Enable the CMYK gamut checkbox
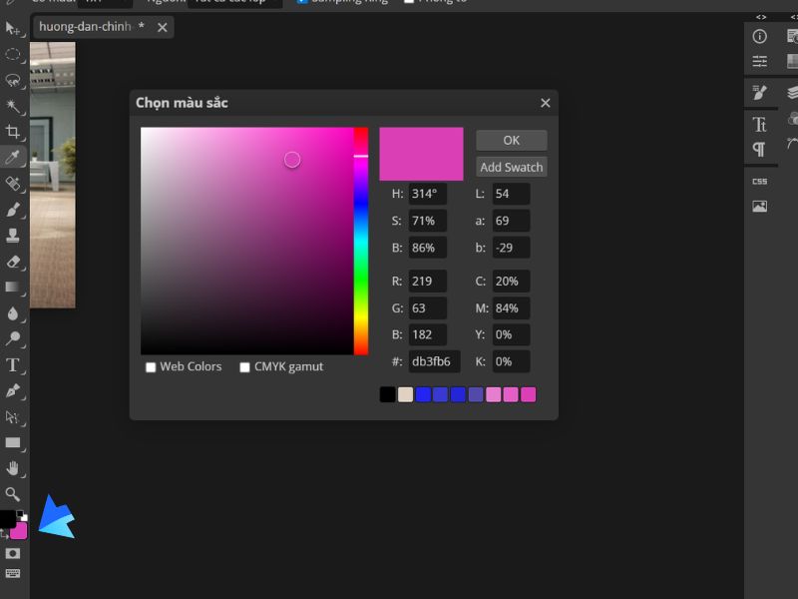This screenshot has width=798, height=599. coord(244,367)
